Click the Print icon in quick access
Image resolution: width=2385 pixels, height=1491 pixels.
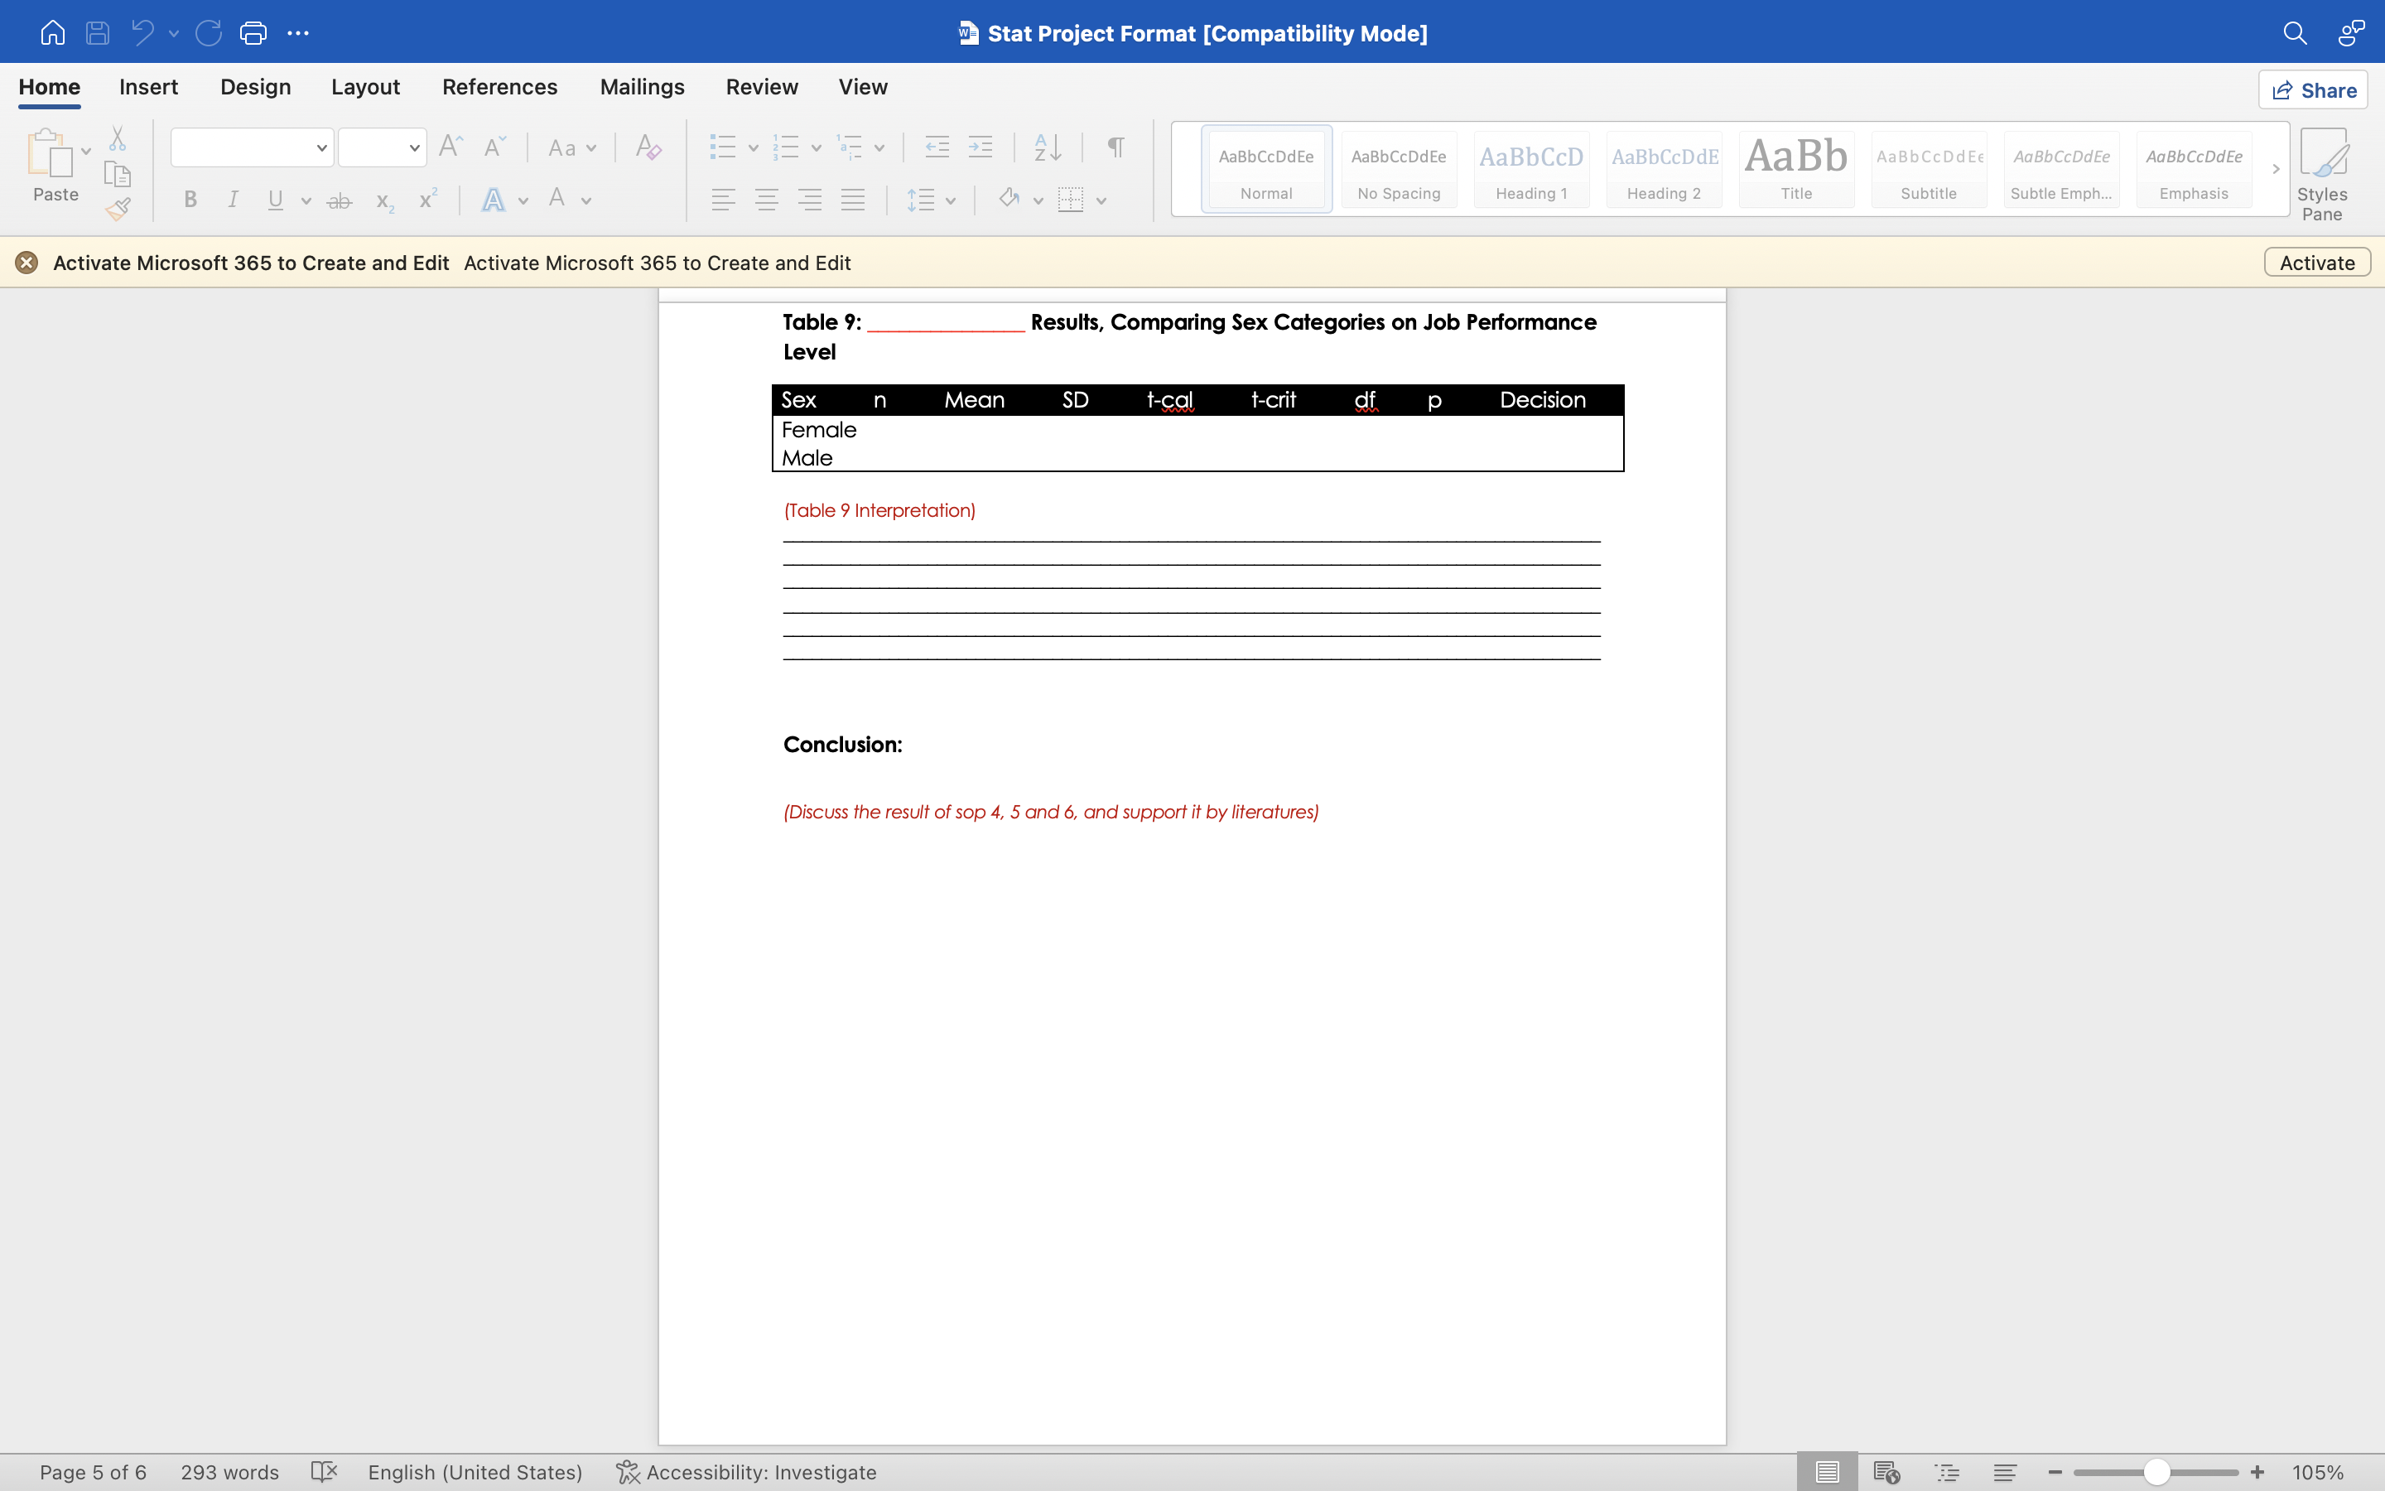[253, 32]
